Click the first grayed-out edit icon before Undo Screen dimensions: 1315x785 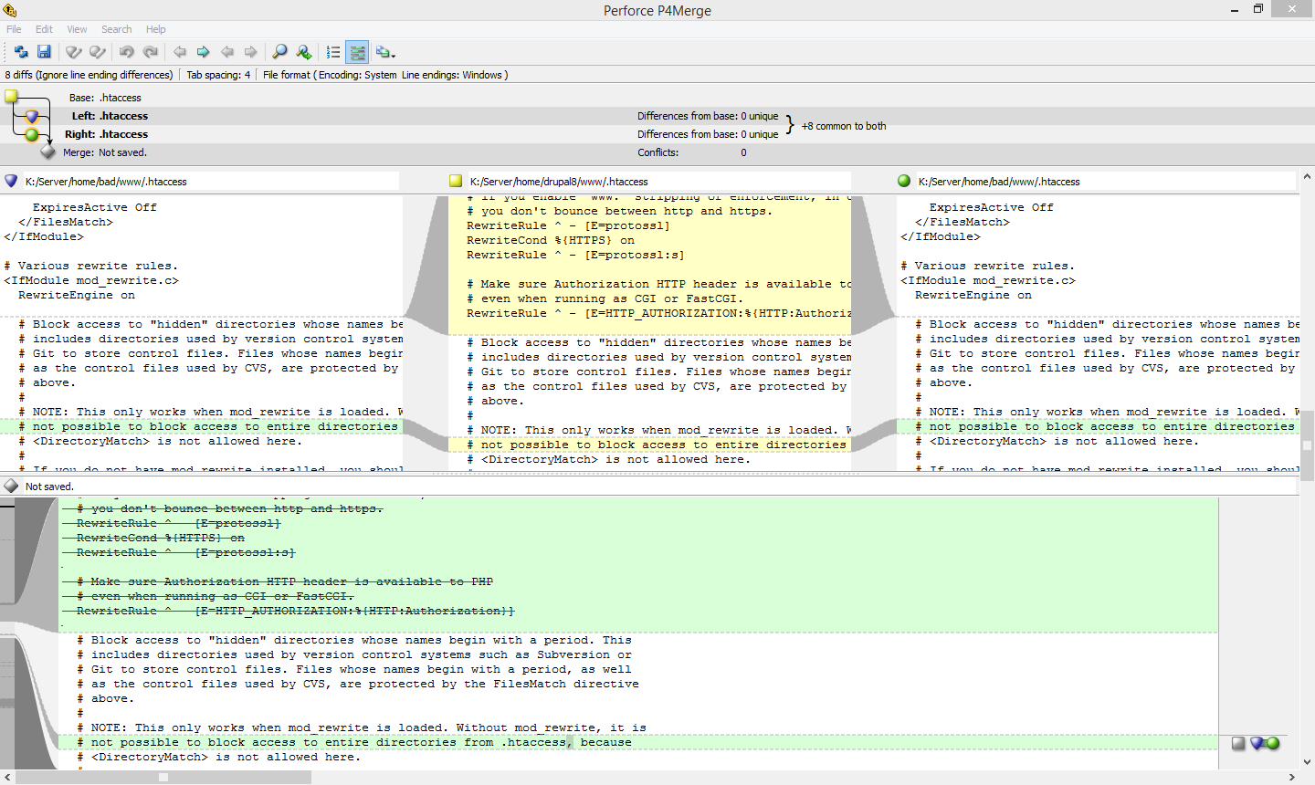tap(74, 52)
